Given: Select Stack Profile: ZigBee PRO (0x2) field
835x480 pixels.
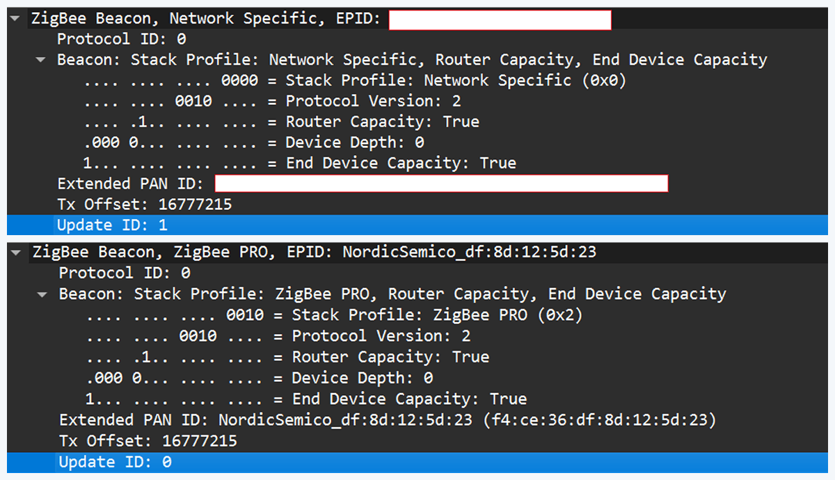Looking at the screenshot, I should tap(437, 315).
